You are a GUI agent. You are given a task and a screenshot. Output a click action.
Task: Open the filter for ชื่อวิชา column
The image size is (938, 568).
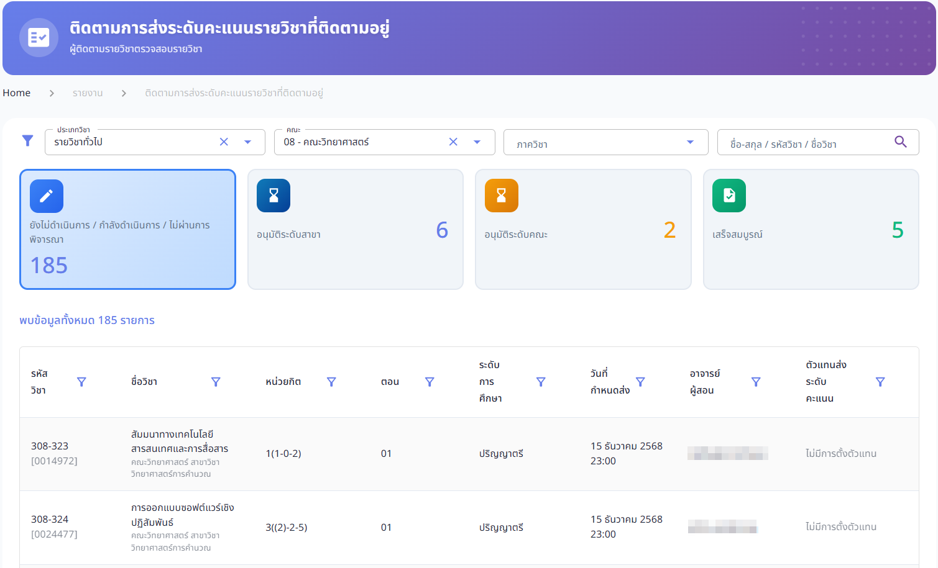click(x=216, y=382)
